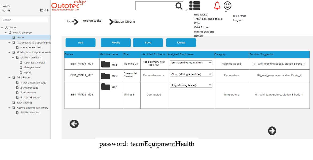Image resolution: width=313 pixels, height=160 pixels.
Task: Collapse the Mobile_show task node
Action: (x=13, y=58)
